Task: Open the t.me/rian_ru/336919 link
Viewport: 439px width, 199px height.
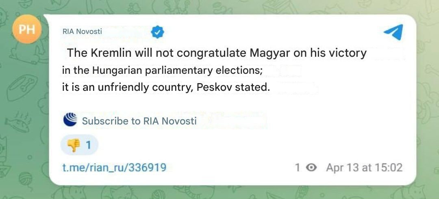Action: pos(114,167)
